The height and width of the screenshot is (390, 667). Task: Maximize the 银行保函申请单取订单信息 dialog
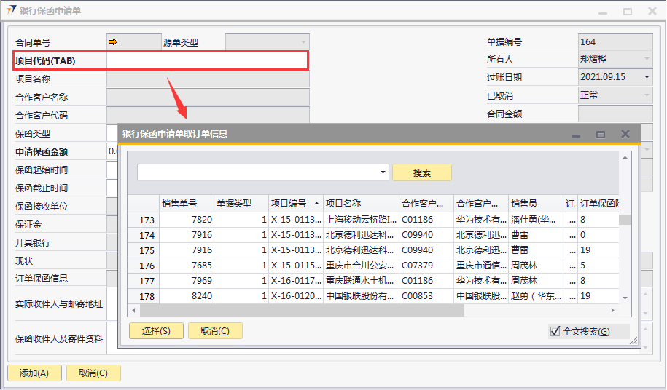click(601, 134)
